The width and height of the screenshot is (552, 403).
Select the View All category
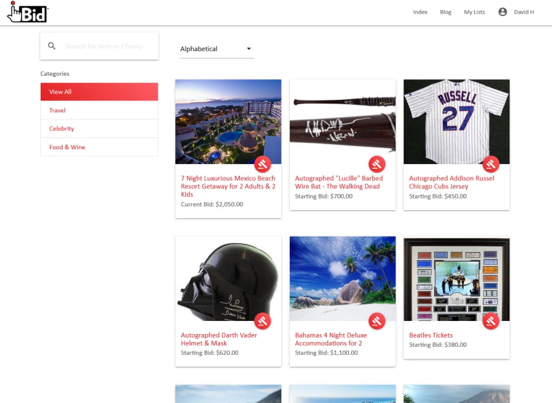pos(99,92)
